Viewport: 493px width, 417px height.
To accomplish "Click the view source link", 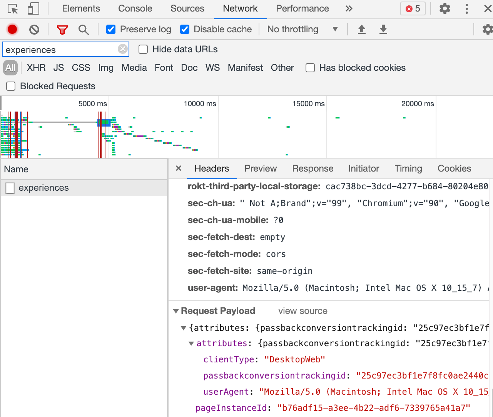I will tap(303, 311).
